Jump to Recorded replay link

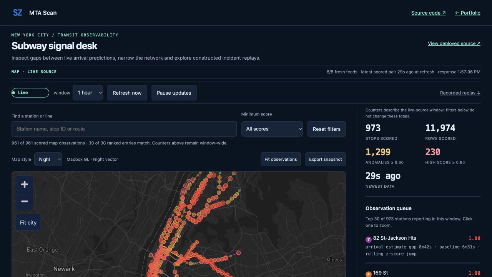tap(460, 93)
